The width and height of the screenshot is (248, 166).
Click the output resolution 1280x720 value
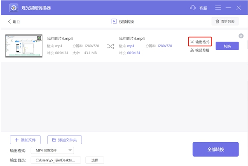pos(165,46)
